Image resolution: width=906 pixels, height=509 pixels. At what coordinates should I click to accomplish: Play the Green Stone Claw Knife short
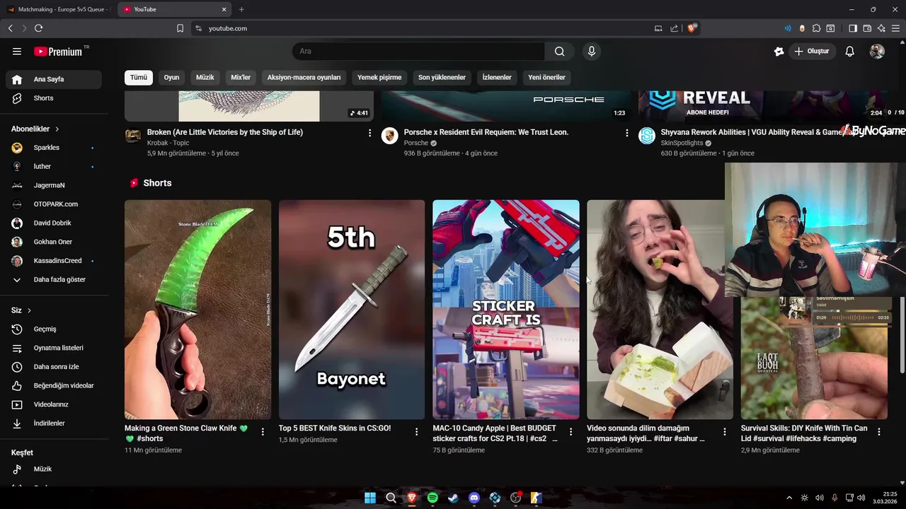[197, 310]
